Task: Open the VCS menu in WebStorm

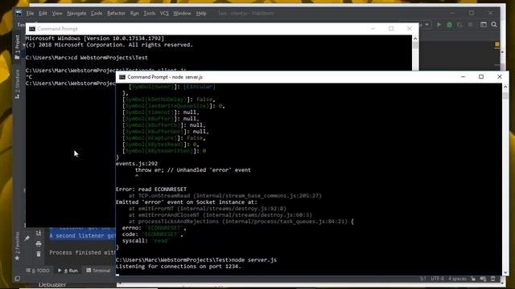Action: pos(164,14)
